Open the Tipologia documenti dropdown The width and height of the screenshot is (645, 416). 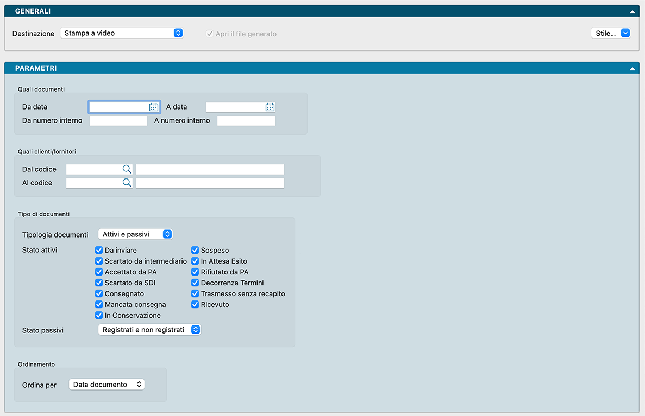coord(135,234)
